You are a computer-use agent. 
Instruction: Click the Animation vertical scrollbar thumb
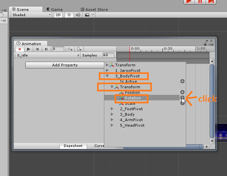tap(212, 101)
